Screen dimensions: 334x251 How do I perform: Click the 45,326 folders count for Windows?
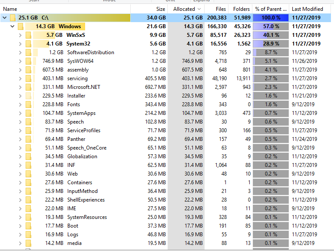tap(242, 26)
